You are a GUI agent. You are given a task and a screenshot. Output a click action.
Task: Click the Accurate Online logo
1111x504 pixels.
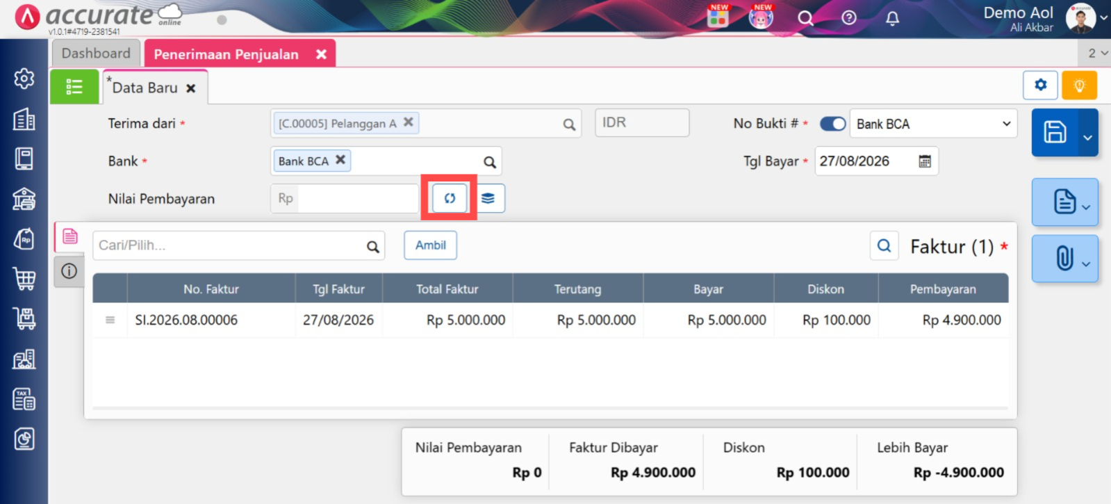pyautogui.click(x=99, y=17)
